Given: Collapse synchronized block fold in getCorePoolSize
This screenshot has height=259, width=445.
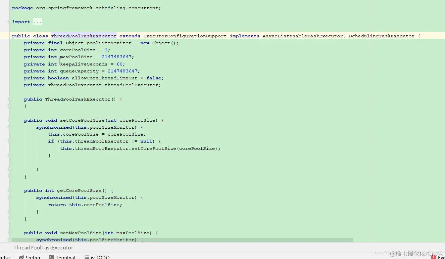Looking at the screenshot, I should coord(9,197).
